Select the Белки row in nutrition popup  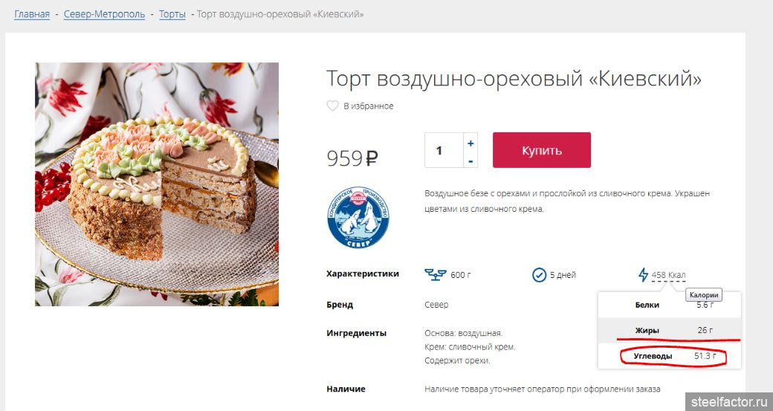click(670, 305)
